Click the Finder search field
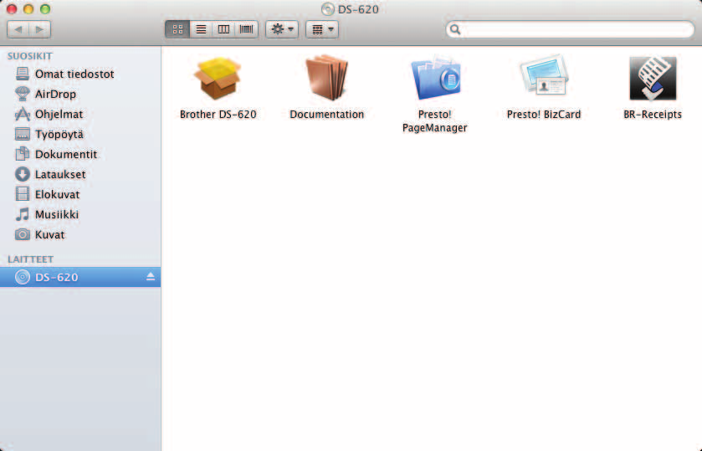This screenshot has width=702, height=451. pos(570,29)
